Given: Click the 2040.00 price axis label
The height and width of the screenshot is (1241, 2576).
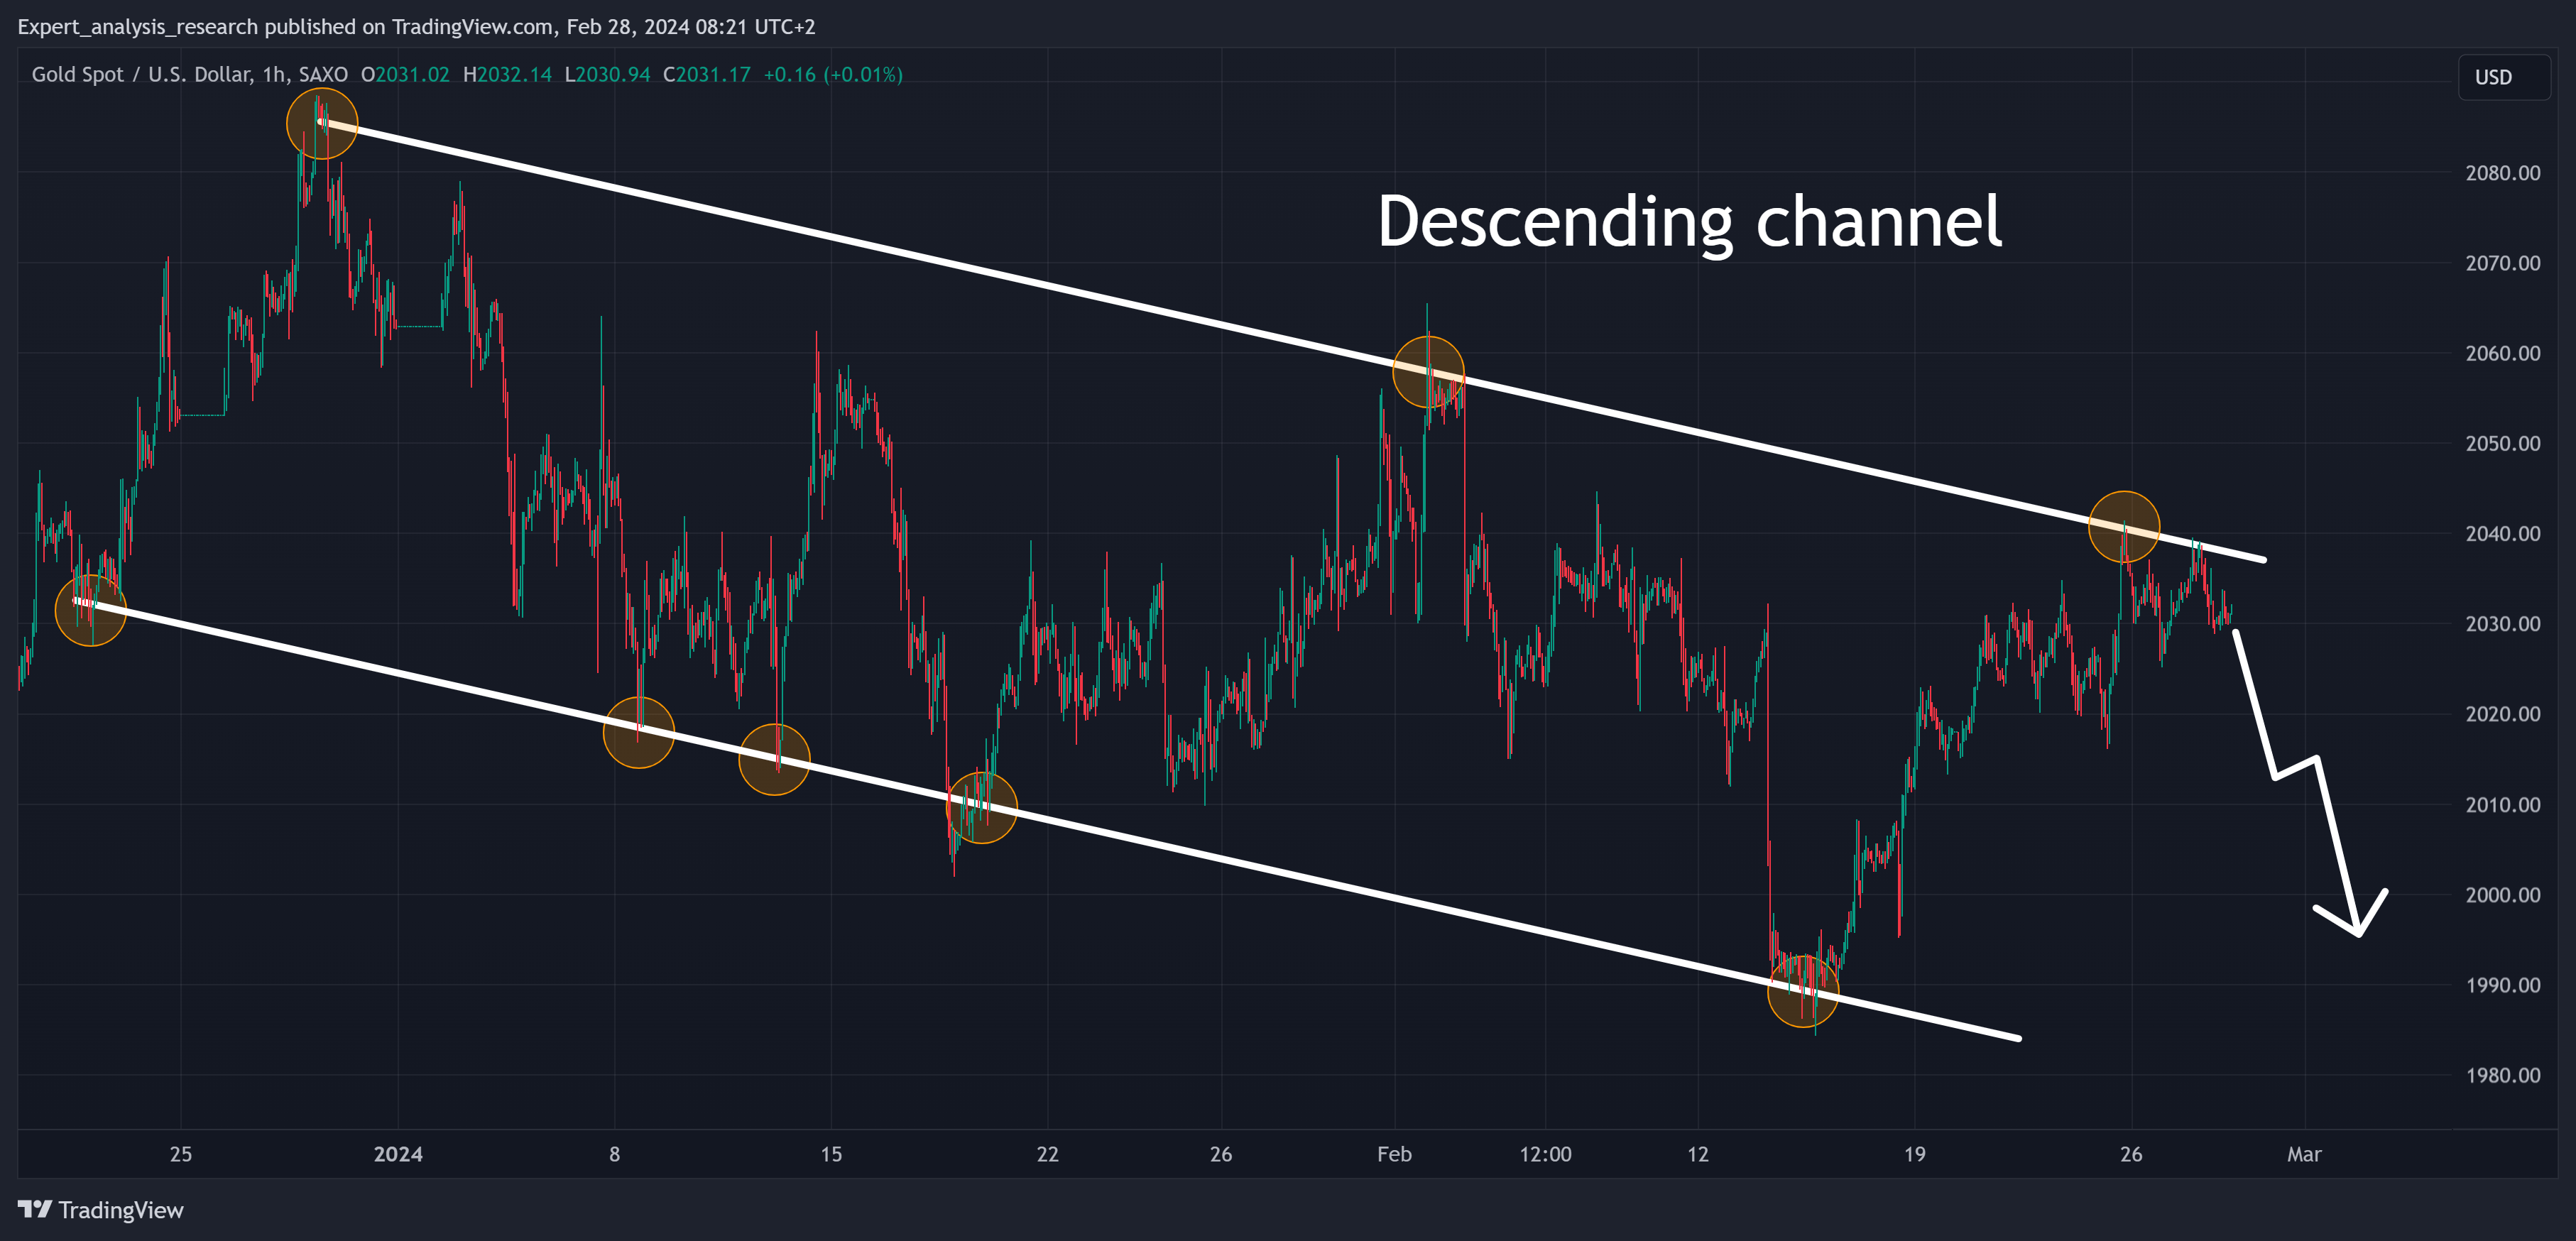Looking at the screenshot, I should click(2502, 533).
